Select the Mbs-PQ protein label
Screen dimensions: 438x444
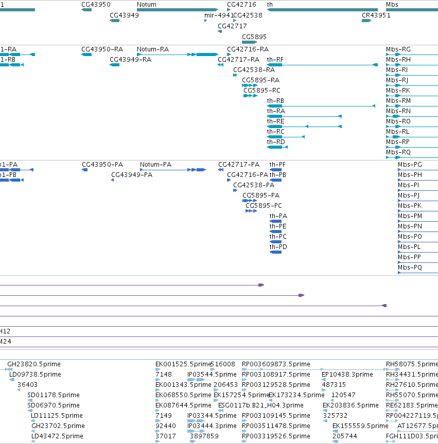(410, 268)
